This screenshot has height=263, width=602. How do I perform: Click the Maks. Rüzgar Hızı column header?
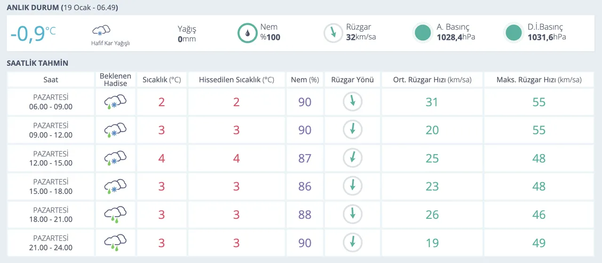point(539,80)
